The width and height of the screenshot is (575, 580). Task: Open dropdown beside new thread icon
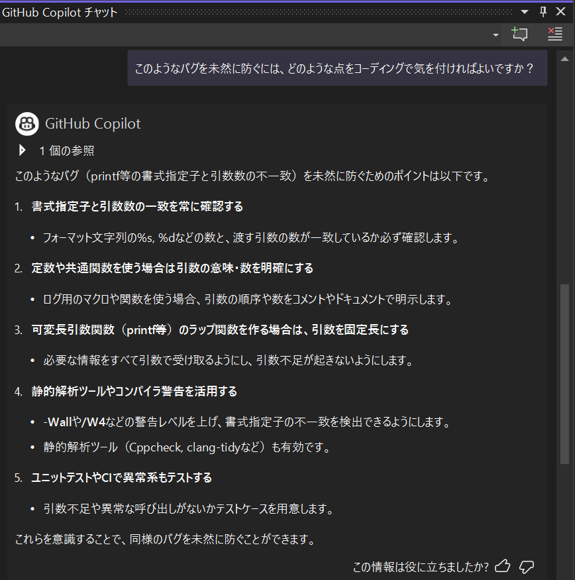click(496, 34)
